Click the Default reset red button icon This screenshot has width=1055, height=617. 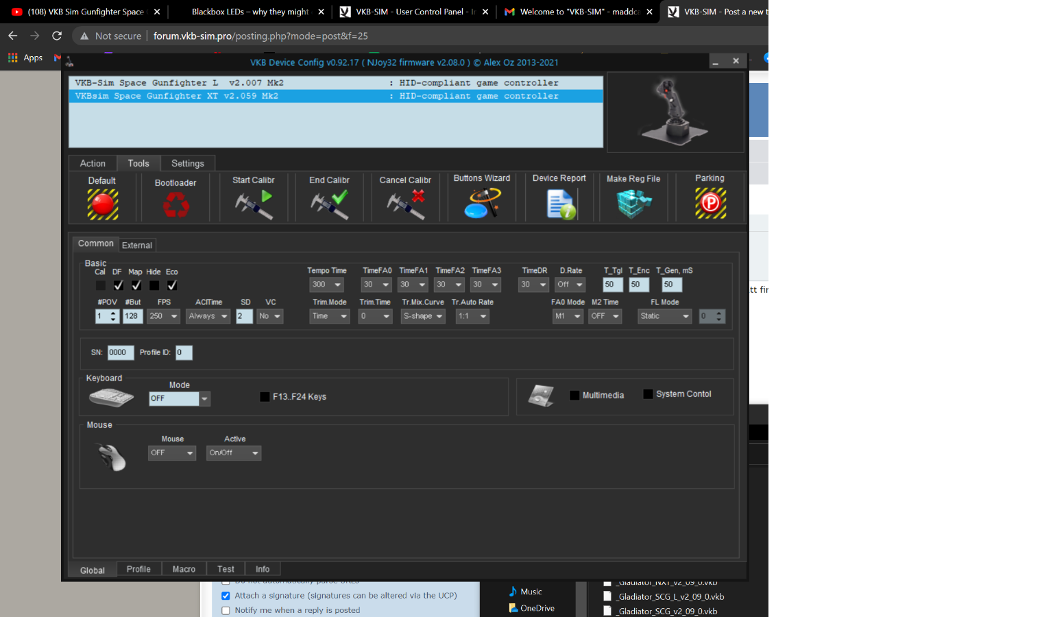[103, 204]
